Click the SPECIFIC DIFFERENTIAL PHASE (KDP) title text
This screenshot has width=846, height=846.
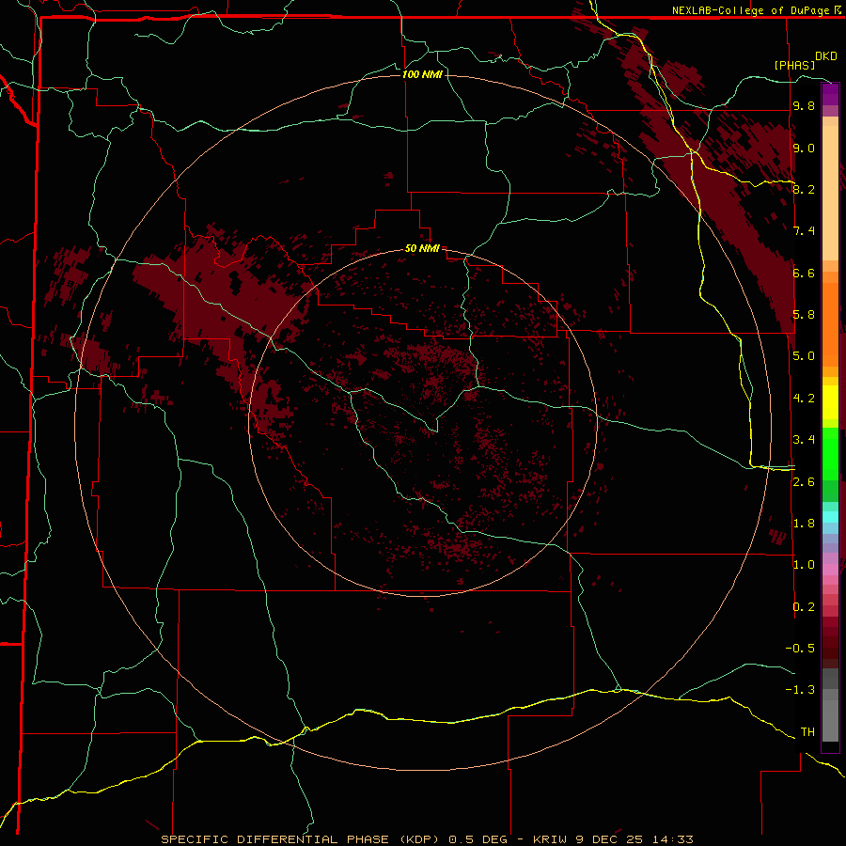click(x=302, y=839)
